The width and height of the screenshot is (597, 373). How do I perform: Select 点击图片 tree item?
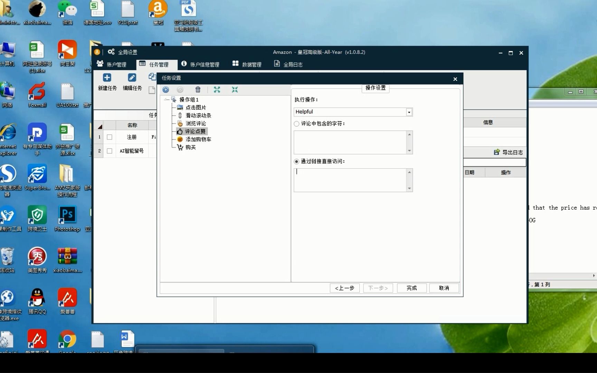click(196, 107)
